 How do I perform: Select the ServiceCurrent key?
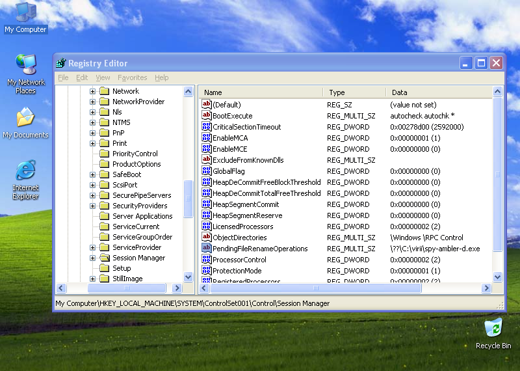136,227
